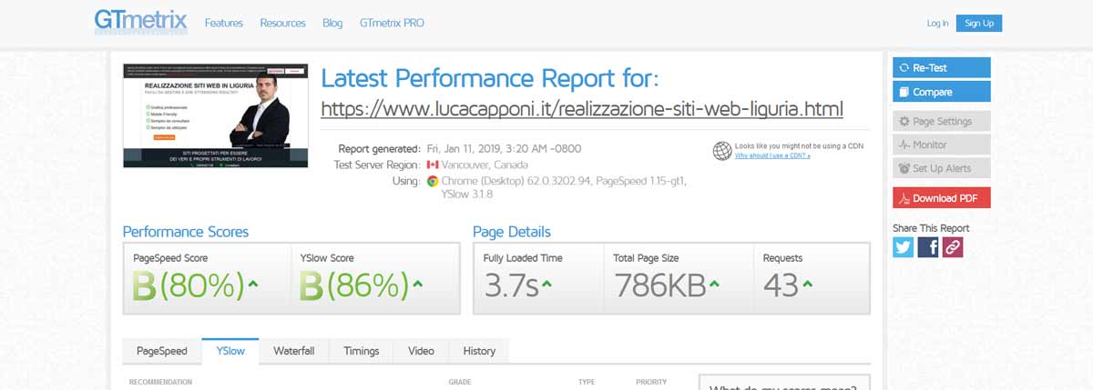Click the GTmetrix logo
Image resolution: width=1093 pixels, height=390 pixels.
140,22
